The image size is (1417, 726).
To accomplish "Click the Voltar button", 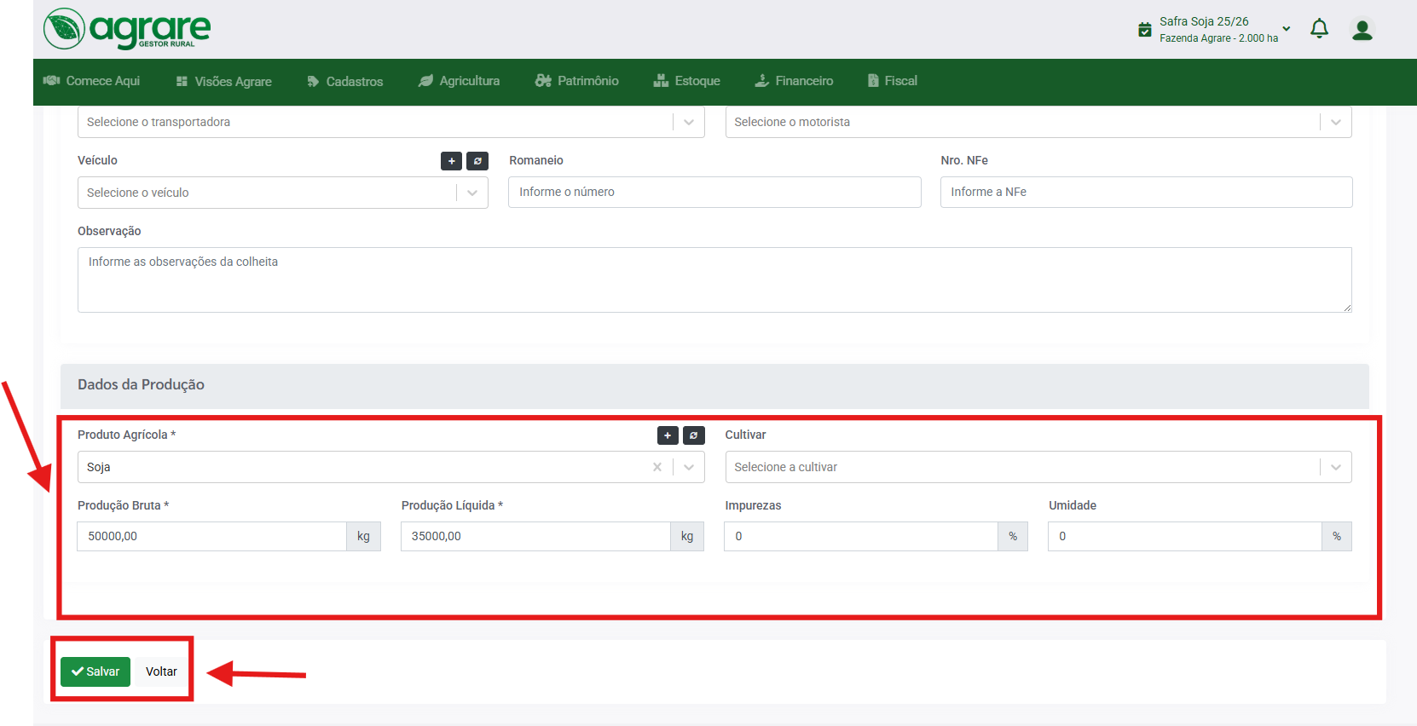I will [161, 671].
